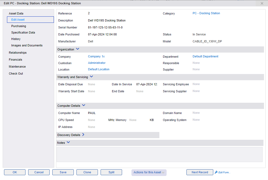The width and height of the screenshot is (268, 180).
Task: Collapse the Warranty and Servicing section
Action: [91, 76]
